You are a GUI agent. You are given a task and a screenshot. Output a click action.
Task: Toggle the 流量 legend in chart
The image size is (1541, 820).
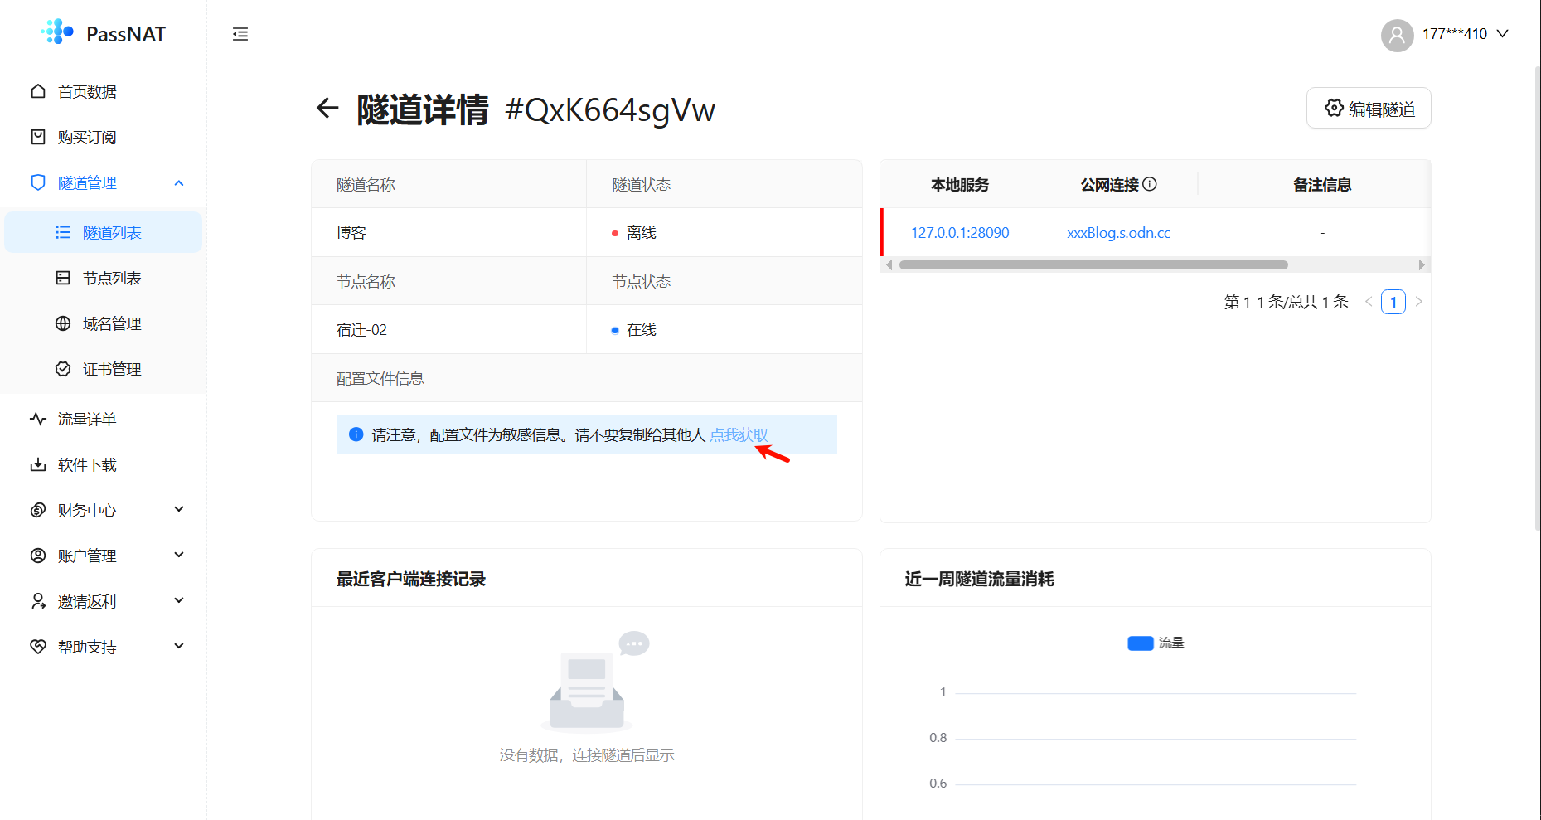(x=1156, y=643)
